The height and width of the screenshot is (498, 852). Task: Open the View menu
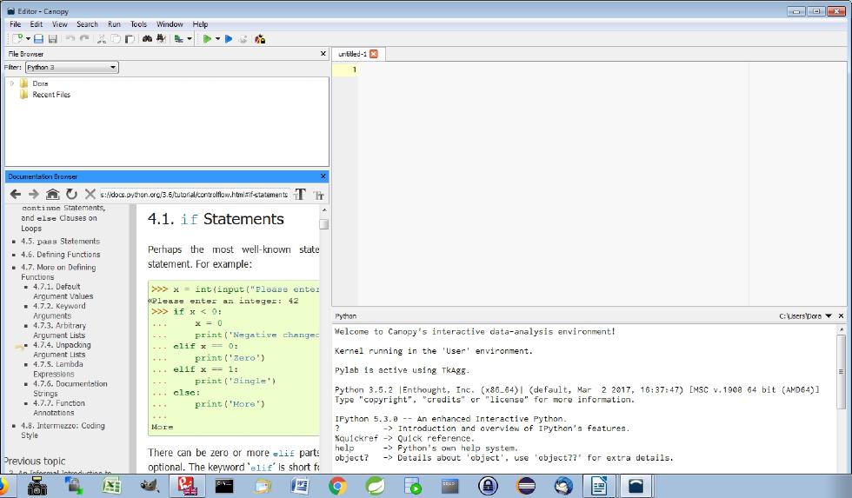(x=60, y=23)
